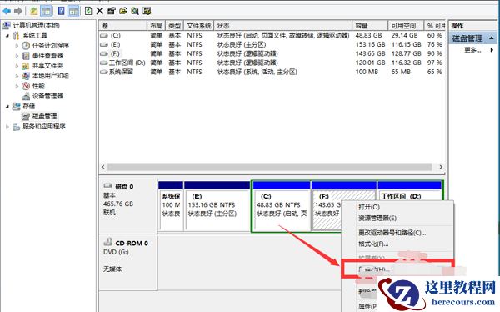Select the (E:) row in volume list
Screen dimensions: 500x312
(x=272, y=44)
